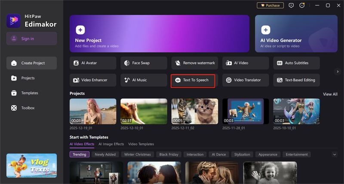The height and width of the screenshot is (184, 344).
Task: Open the Video Translator tool
Action: pos(246,80)
